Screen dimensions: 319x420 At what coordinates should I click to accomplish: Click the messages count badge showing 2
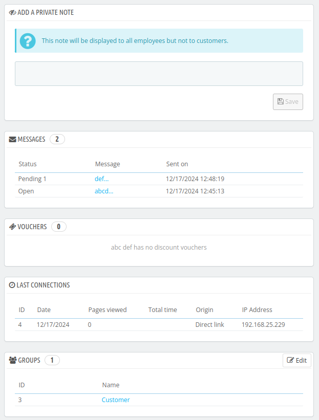(57, 139)
